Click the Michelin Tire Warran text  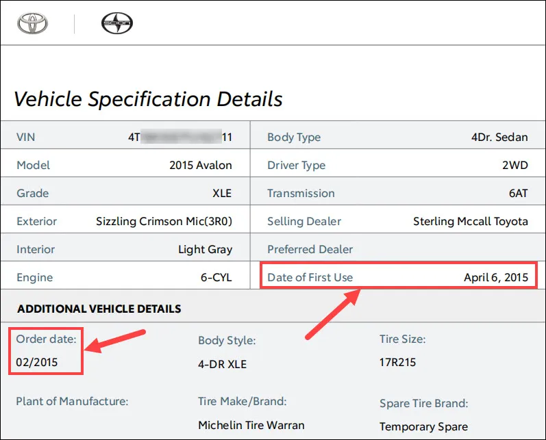tap(251, 425)
